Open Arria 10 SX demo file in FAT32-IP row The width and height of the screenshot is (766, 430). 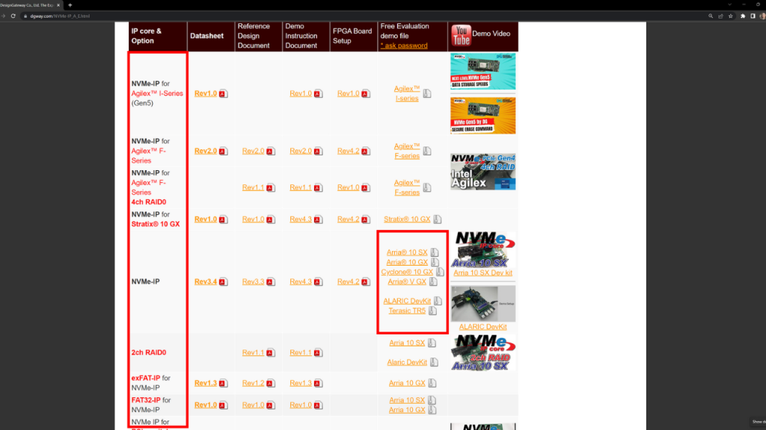coord(407,400)
